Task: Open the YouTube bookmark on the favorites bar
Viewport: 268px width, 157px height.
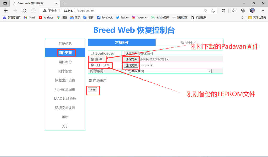Action: pos(46,17)
